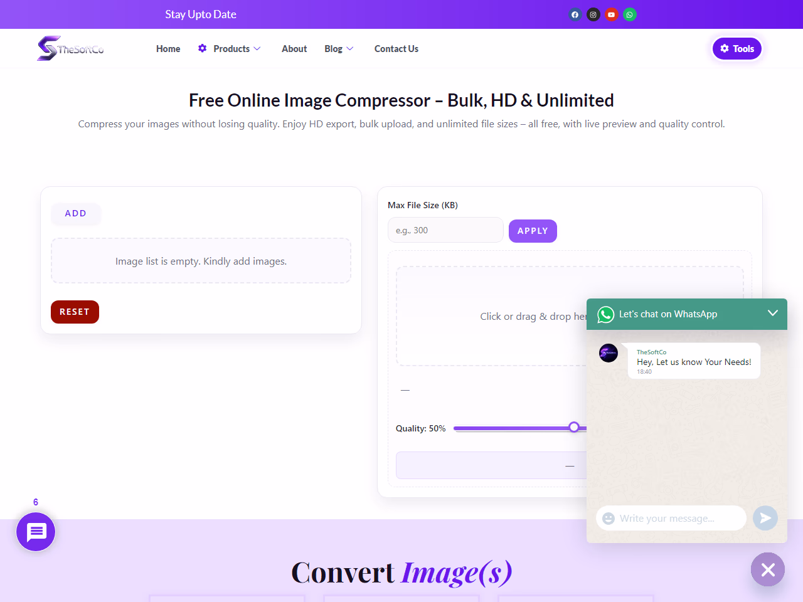Click the Tools button

[x=737, y=49]
